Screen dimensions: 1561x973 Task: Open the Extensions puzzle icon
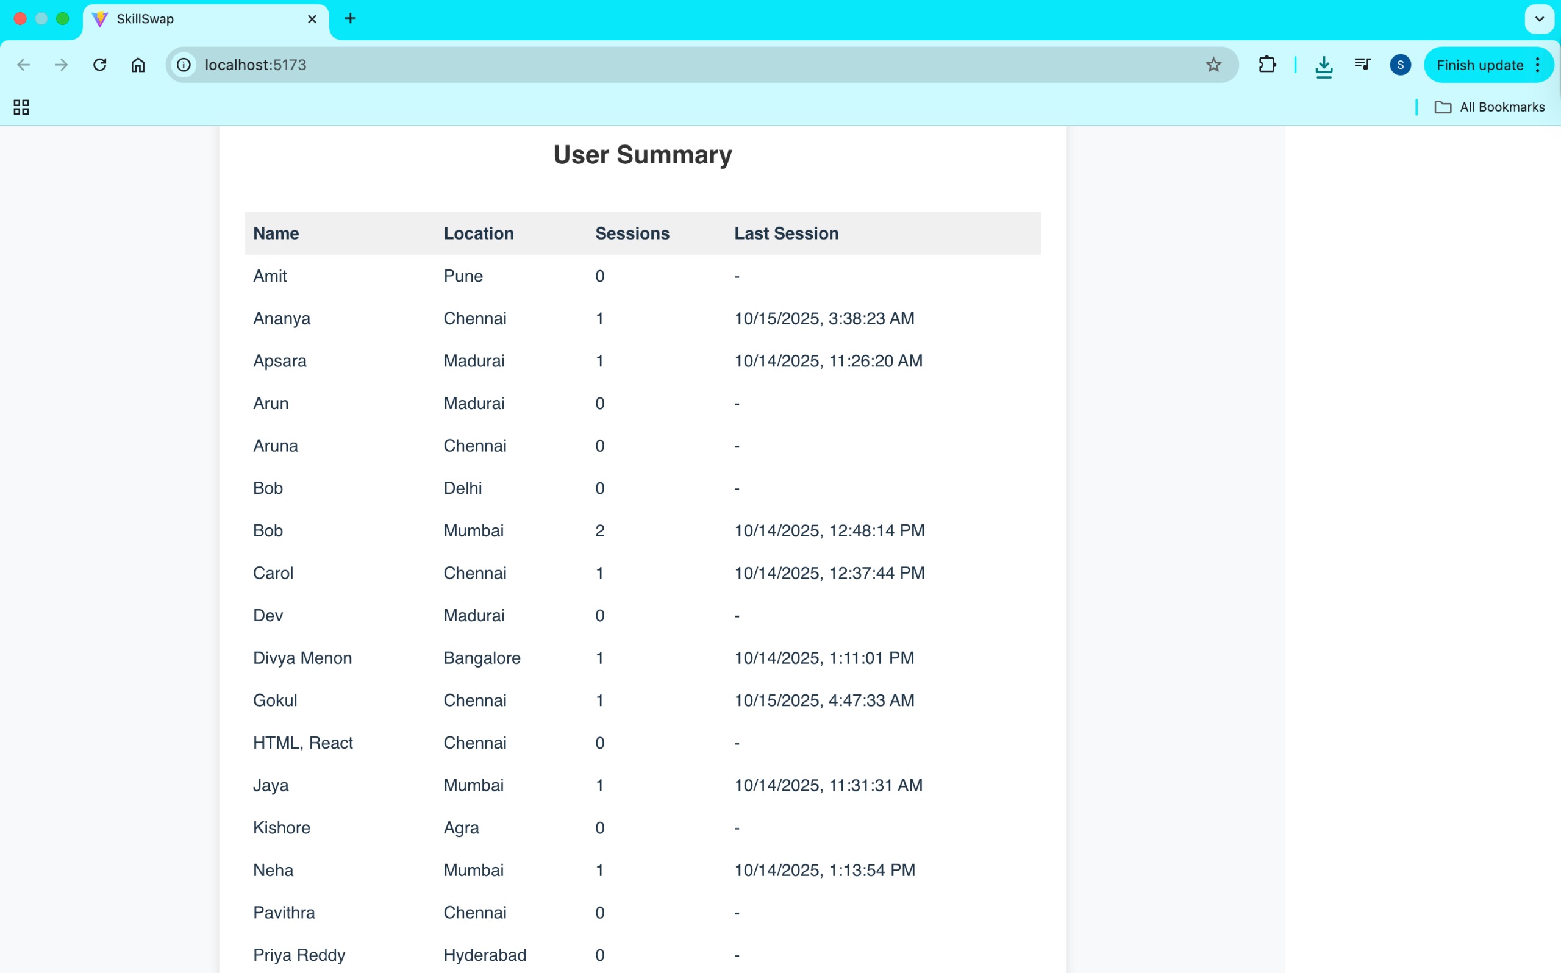[1266, 65]
